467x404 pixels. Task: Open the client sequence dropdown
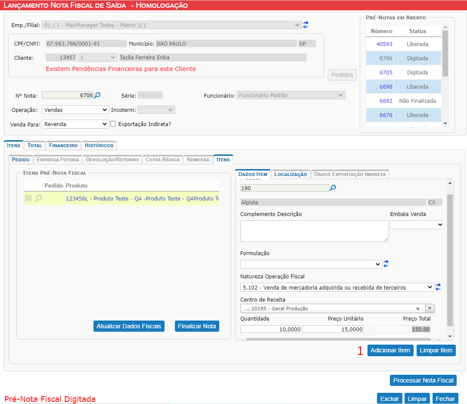tap(97, 57)
